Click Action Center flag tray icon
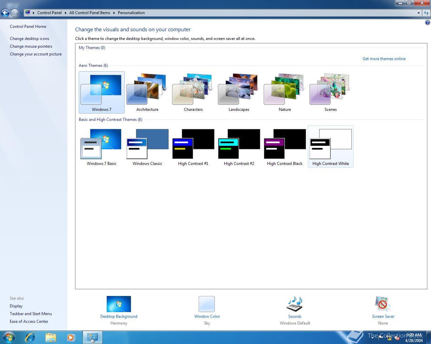 pyautogui.click(x=381, y=338)
